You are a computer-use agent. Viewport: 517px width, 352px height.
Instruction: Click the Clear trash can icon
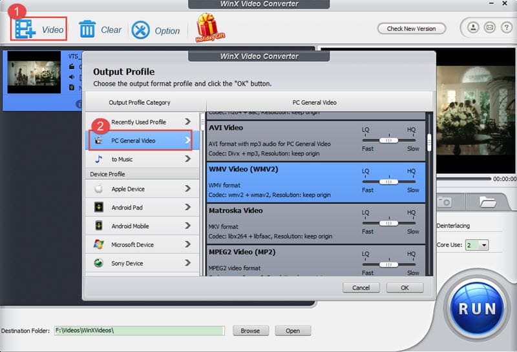tap(87, 29)
